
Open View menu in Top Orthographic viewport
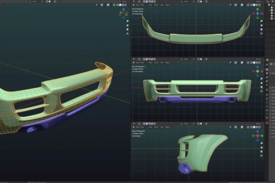pyautogui.click(x=150, y=5)
